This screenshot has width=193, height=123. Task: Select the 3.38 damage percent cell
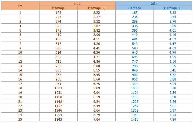(x=173, y=12)
